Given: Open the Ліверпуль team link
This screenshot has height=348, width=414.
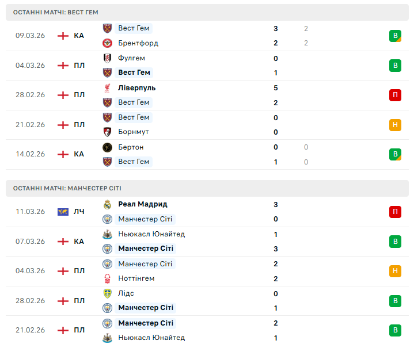Looking at the screenshot, I should point(137,88).
